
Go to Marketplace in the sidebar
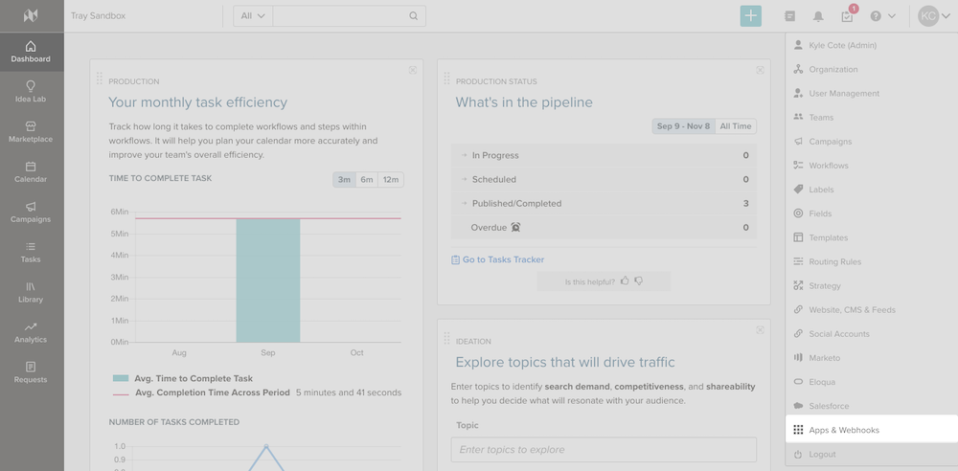31,131
